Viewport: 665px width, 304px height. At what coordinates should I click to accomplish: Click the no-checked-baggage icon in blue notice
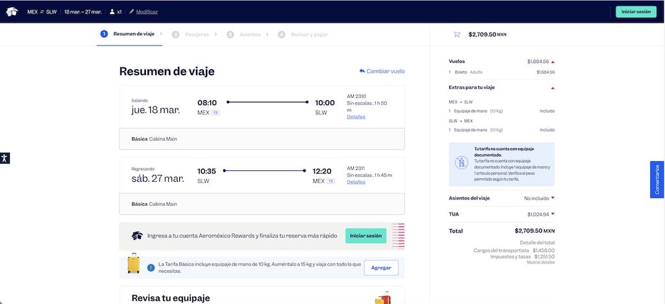tap(462, 162)
